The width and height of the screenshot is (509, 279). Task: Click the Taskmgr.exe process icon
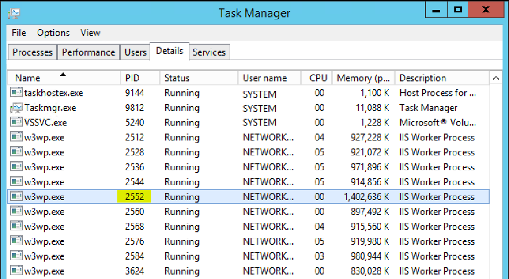(x=16, y=108)
